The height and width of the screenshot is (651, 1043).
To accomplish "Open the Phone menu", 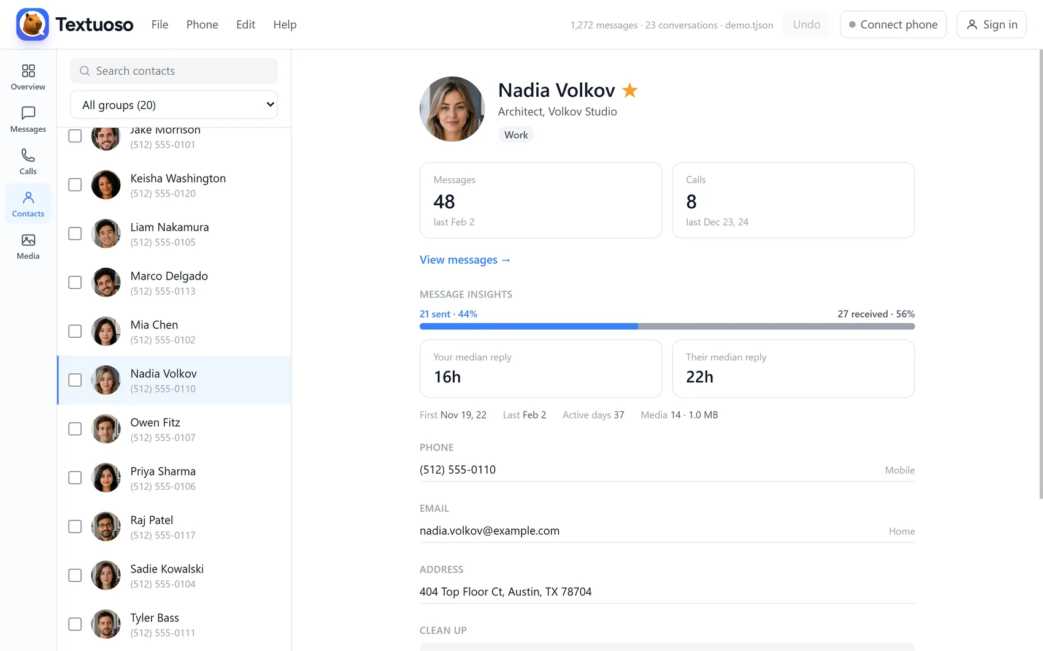I will point(202,25).
